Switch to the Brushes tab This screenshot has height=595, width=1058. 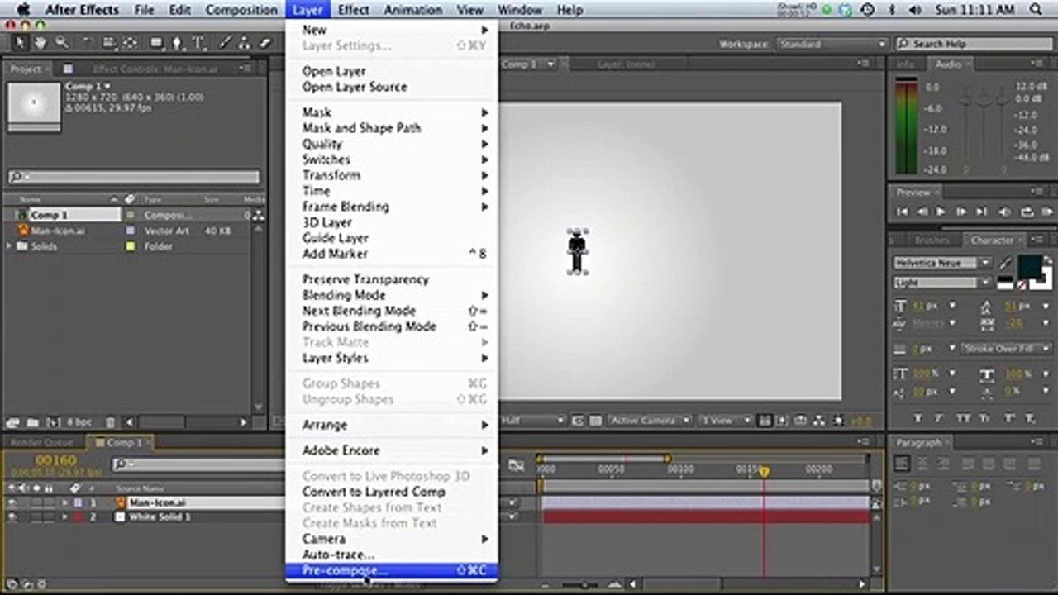[x=932, y=240]
